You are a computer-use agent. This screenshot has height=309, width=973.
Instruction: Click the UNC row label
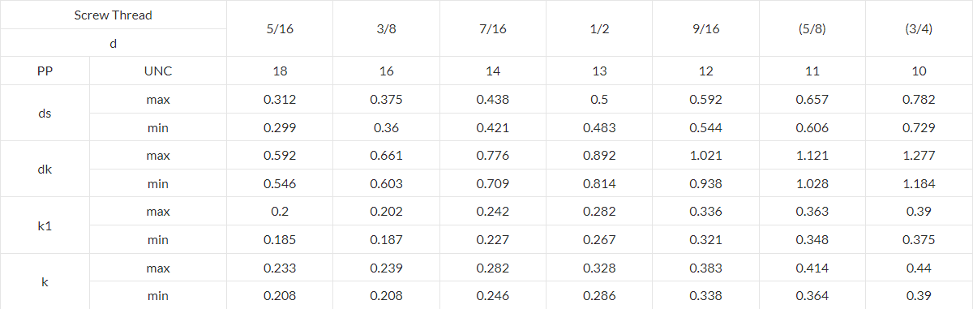158,71
